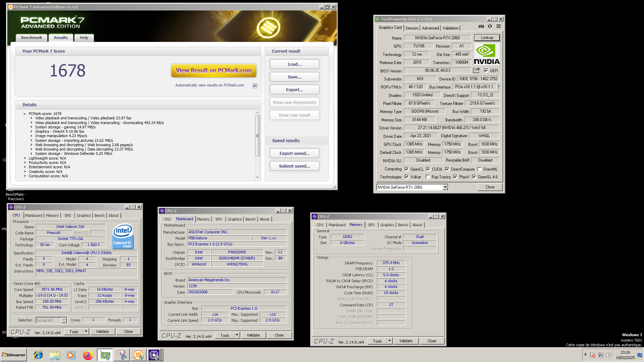The width and height of the screenshot is (644, 362).
Task: Toggle the DirectML checkbox
Action: (x=479, y=169)
